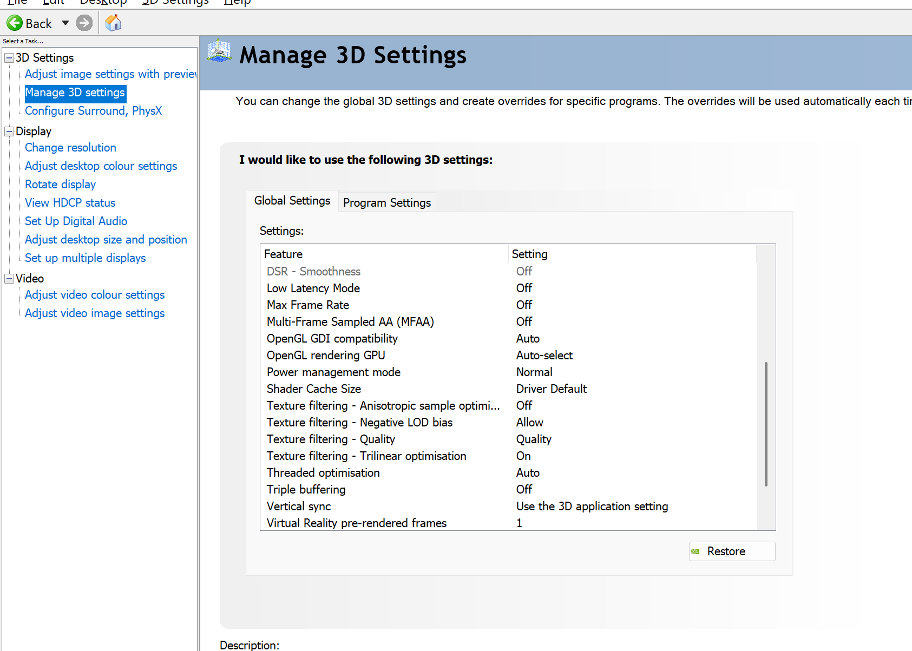This screenshot has width=912, height=651.
Task: Open Set Up Digital Audio page
Action: pyautogui.click(x=76, y=221)
